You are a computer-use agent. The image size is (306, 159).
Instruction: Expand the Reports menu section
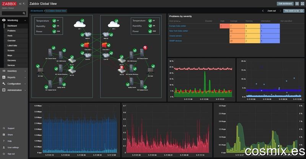[14, 77]
